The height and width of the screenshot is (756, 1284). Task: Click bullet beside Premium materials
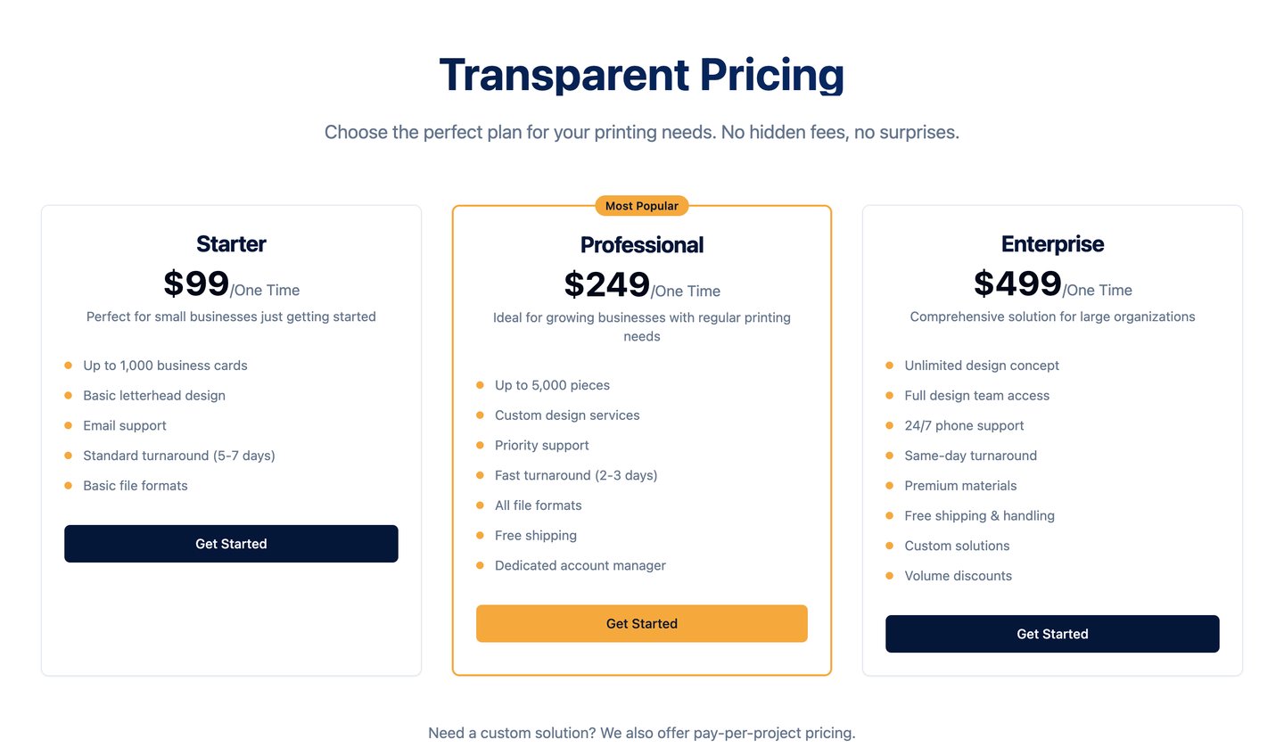tap(889, 486)
